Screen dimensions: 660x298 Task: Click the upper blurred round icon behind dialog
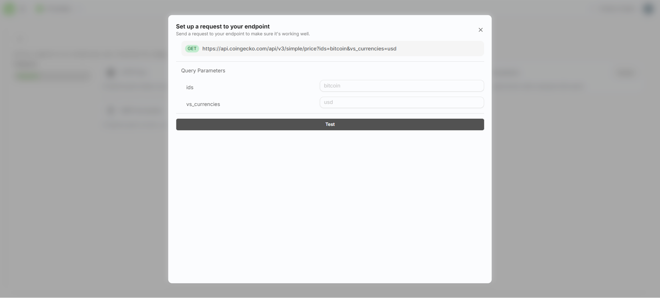pos(111,72)
